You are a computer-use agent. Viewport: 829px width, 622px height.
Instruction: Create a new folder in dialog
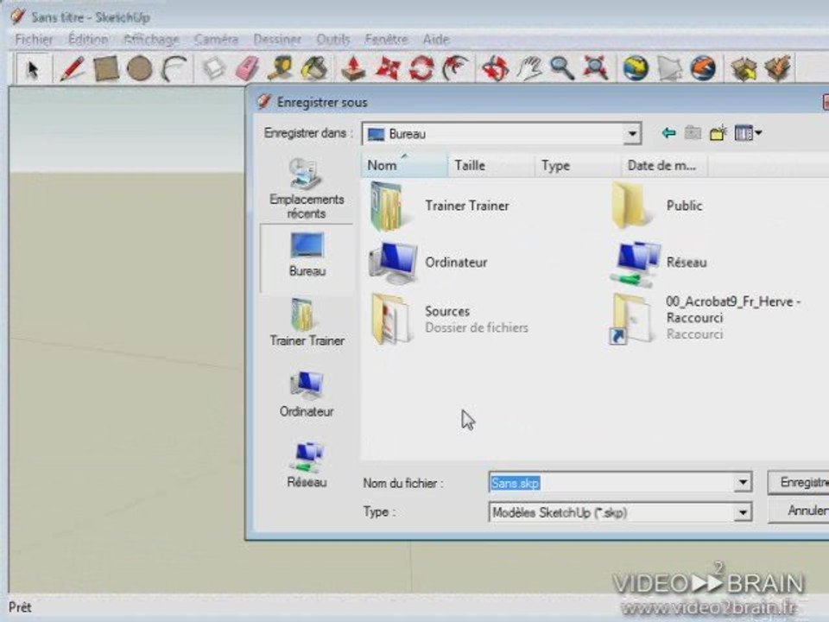pos(718,133)
